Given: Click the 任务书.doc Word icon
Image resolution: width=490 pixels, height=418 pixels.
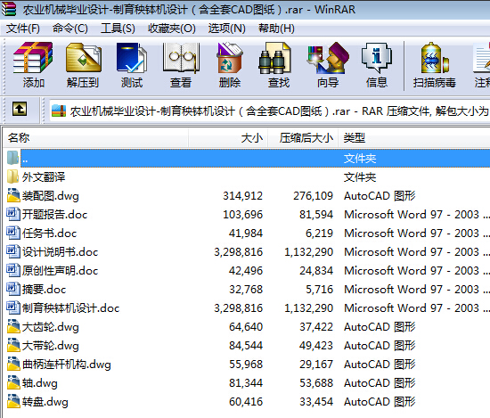Looking at the screenshot, I should [13, 233].
